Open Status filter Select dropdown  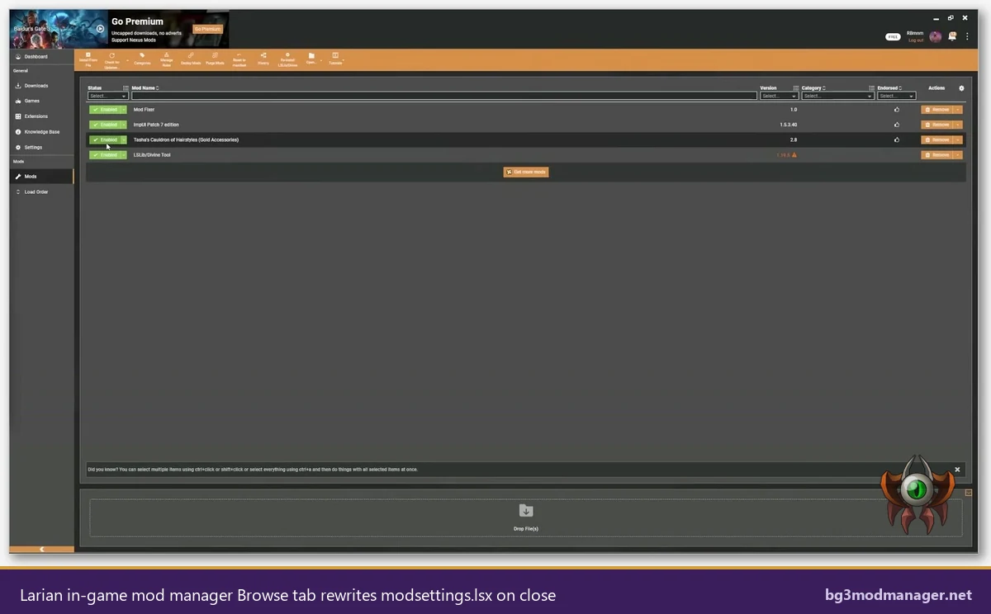coord(108,96)
